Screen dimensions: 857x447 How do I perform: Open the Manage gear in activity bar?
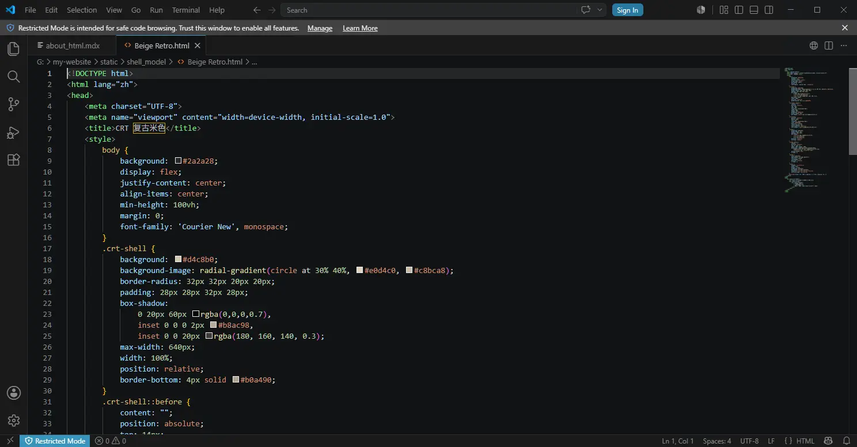[x=13, y=421]
